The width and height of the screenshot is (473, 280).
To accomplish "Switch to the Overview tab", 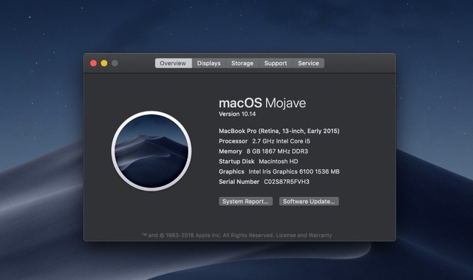I will point(173,64).
